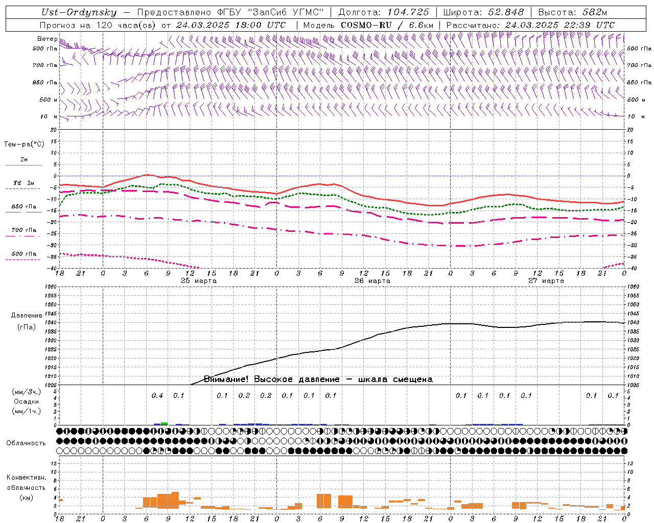Click the 'Осадки' precipitation label

tap(26, 401)
